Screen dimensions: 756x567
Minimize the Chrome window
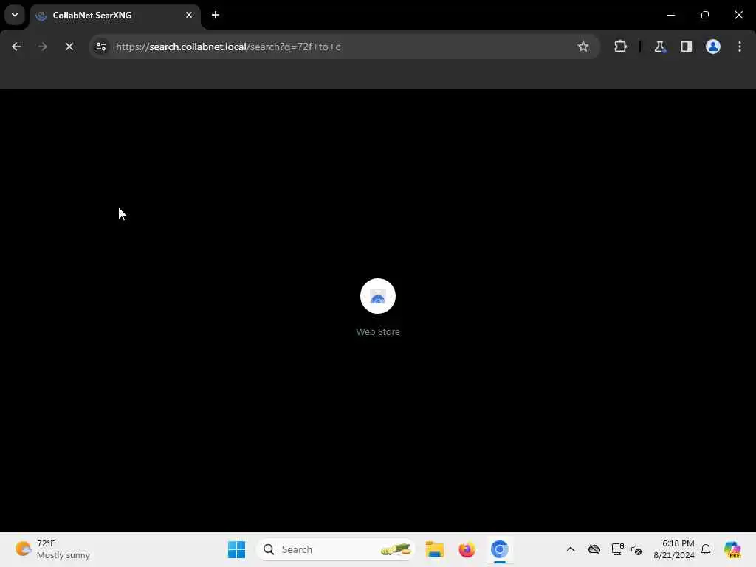pyautogui.click(x=671, y=15)
